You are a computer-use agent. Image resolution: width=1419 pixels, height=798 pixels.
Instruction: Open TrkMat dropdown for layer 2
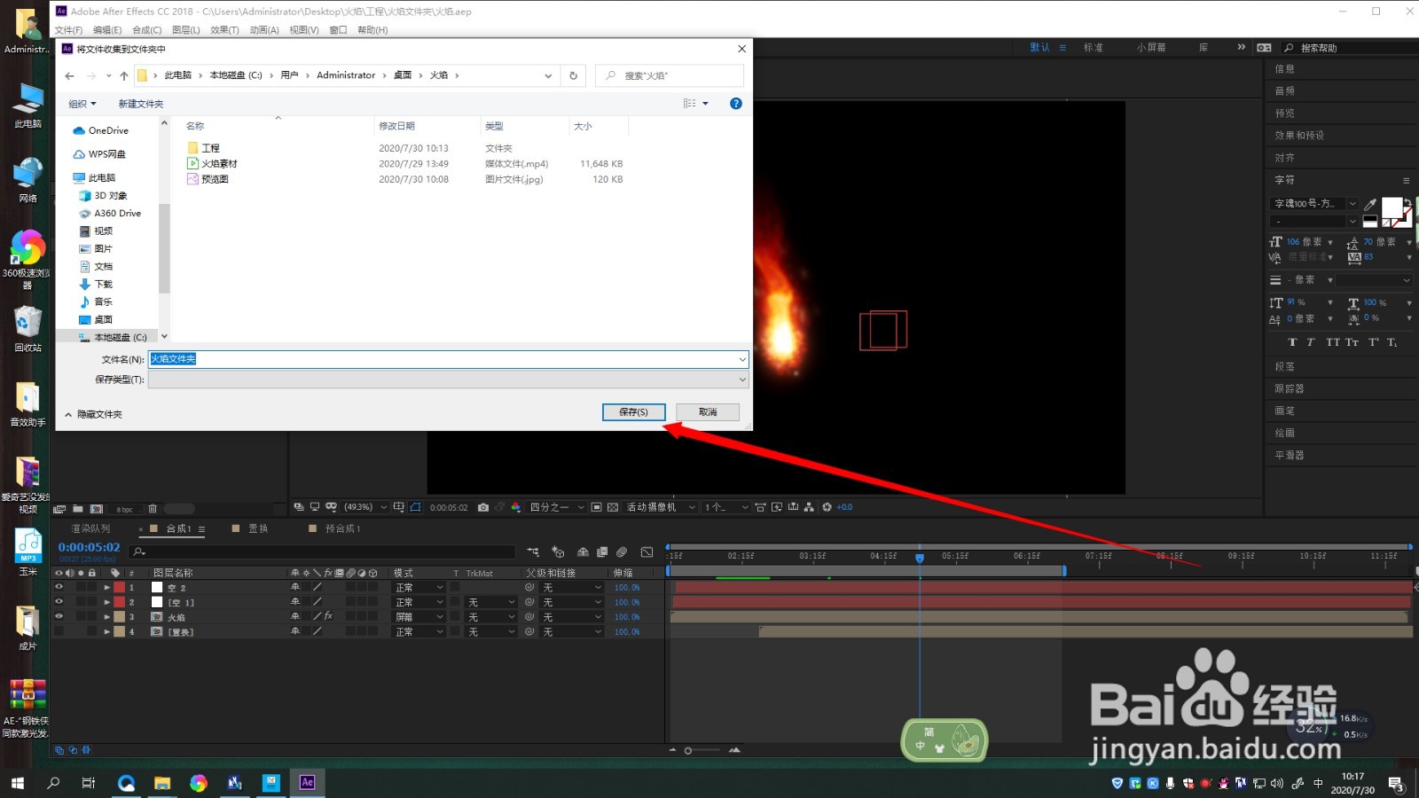(491, 602)
